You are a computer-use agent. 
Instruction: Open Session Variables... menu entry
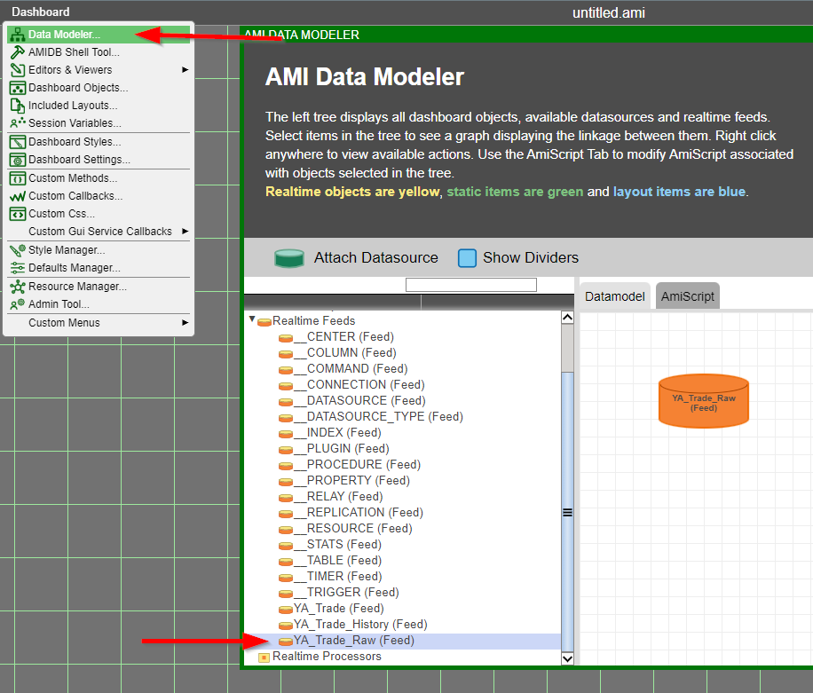(x=99, y=123)
